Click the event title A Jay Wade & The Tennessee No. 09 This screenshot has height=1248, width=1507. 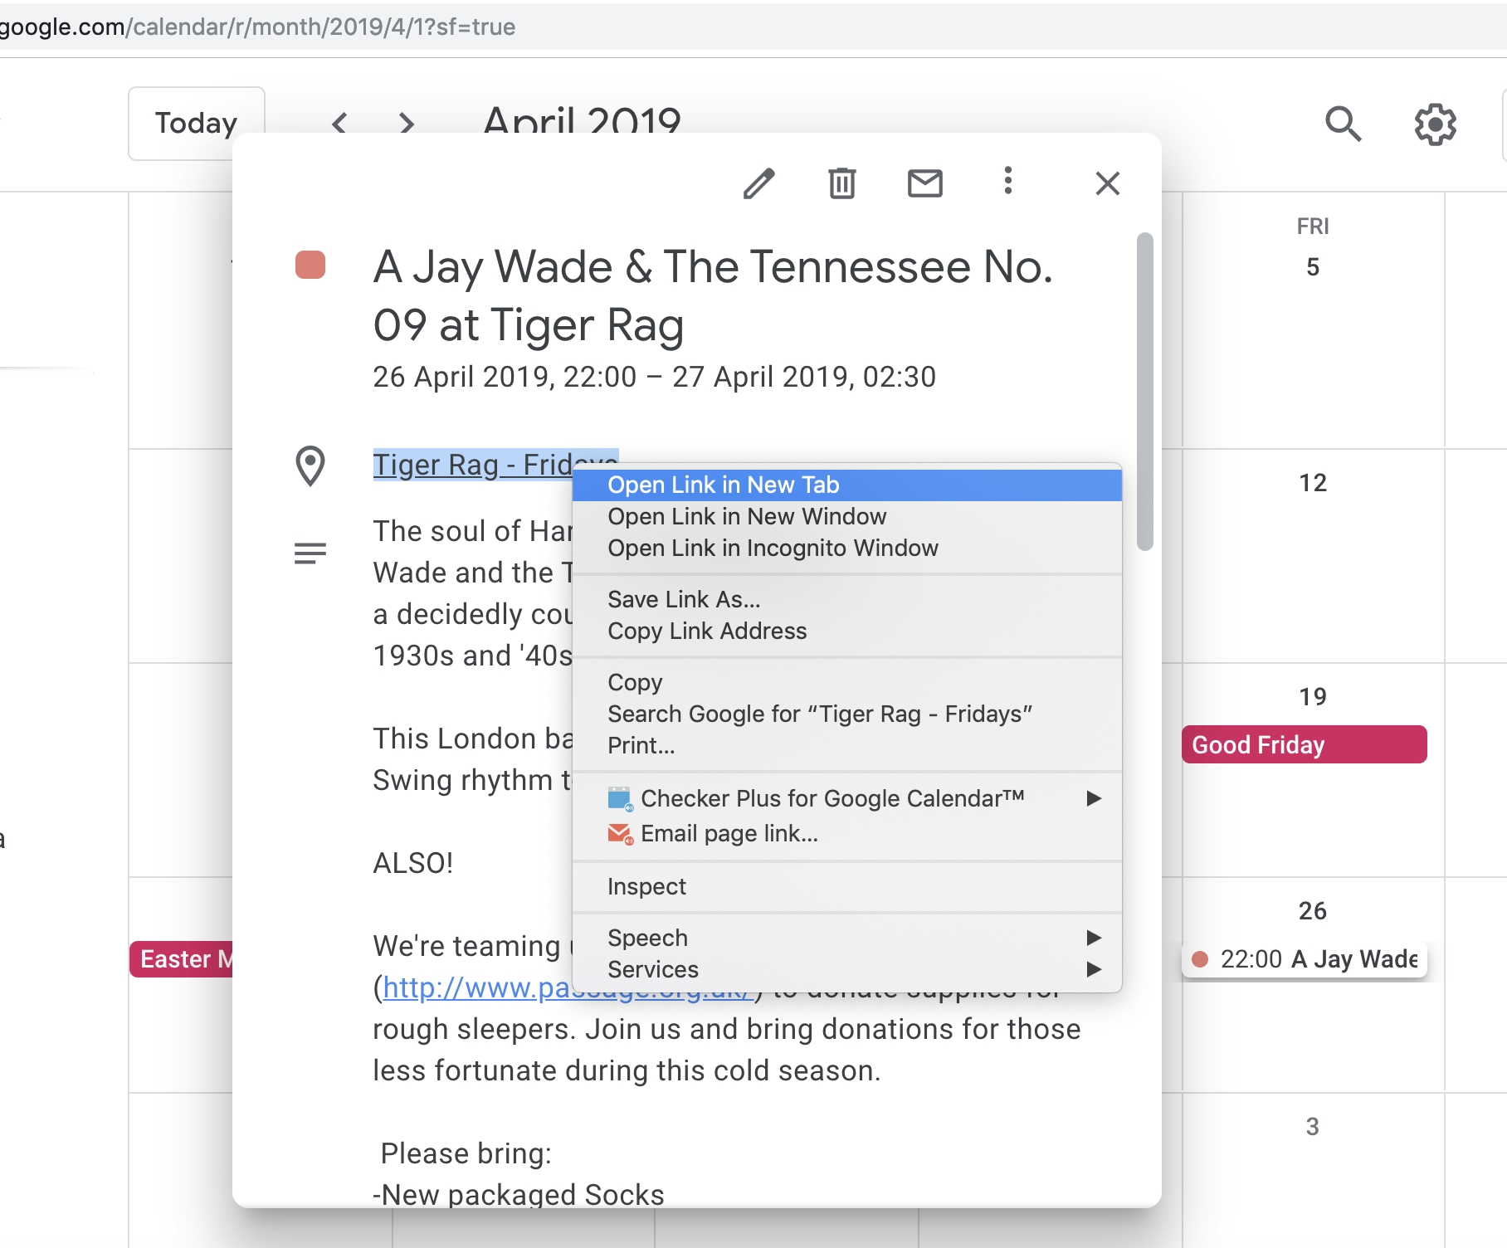[713, 295]
